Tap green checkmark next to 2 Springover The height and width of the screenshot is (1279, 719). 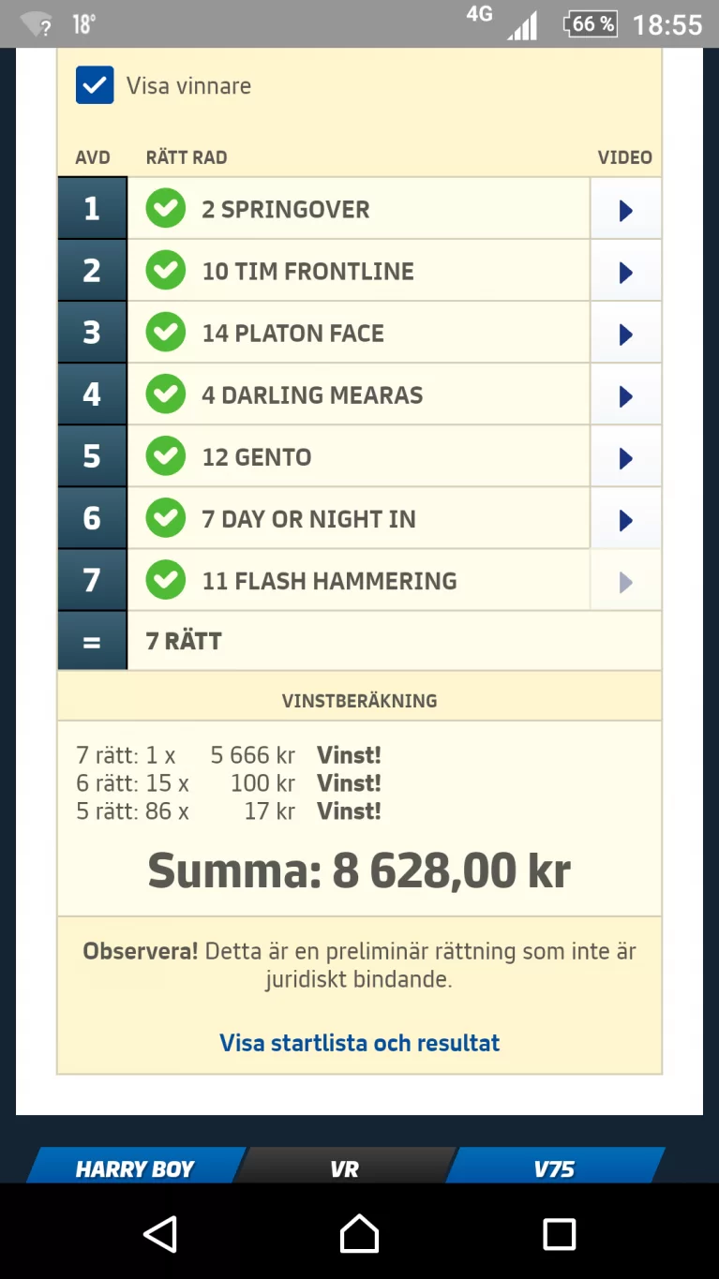[166, 209]
